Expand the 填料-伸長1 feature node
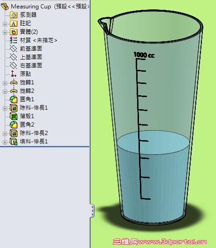Screen dimensions: 216x248 point(5,142)
